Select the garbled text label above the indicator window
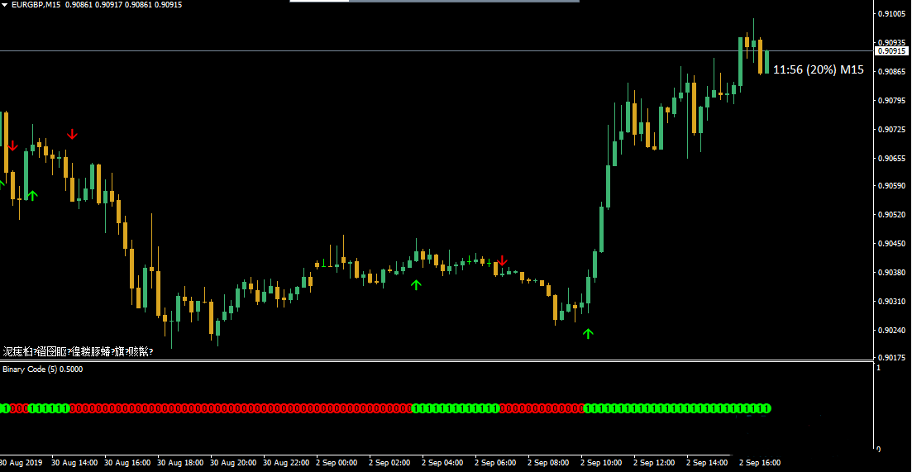Image resolution: width=912 pixels, height=472 pixels. (x=78, y=352)
